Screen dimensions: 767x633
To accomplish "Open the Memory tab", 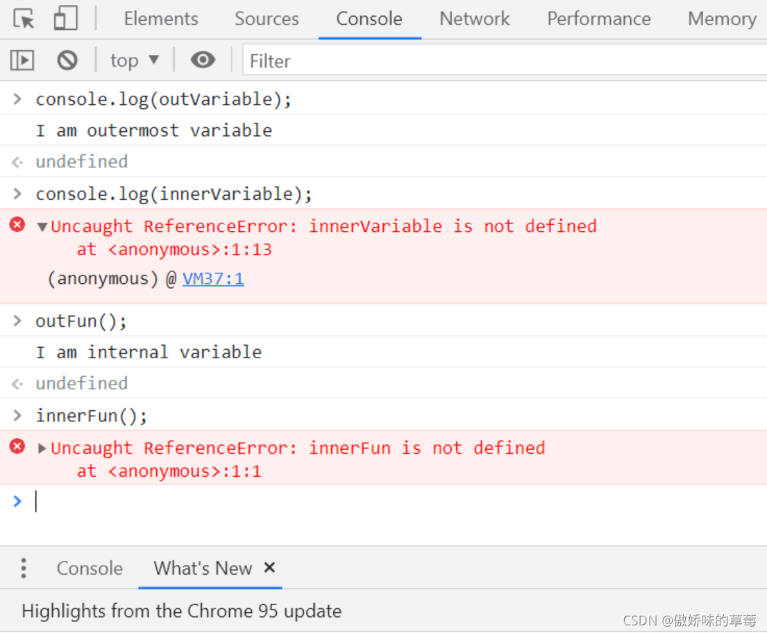I will pyautogui.click(x=722, y=19).
